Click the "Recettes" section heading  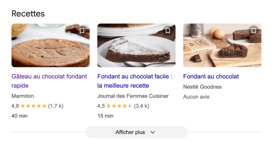click(28, 13)
